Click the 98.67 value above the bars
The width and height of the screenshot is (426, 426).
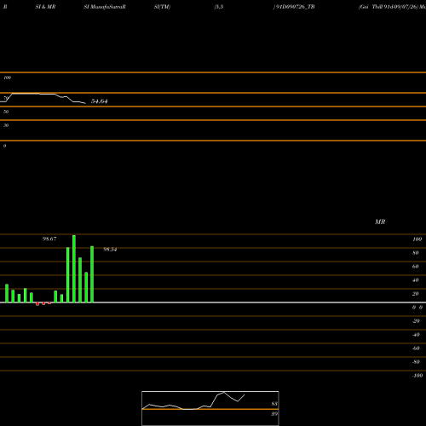(x=49, y=239)
